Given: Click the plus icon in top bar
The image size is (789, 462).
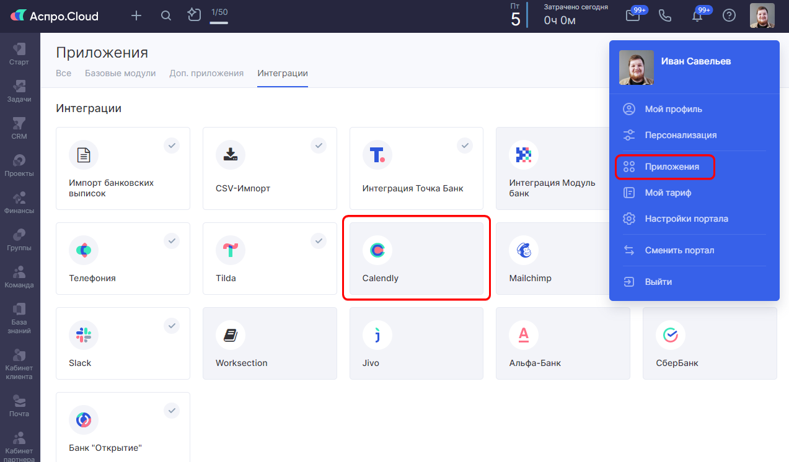Looking at the screenshot, I should [x=136, y=16].
